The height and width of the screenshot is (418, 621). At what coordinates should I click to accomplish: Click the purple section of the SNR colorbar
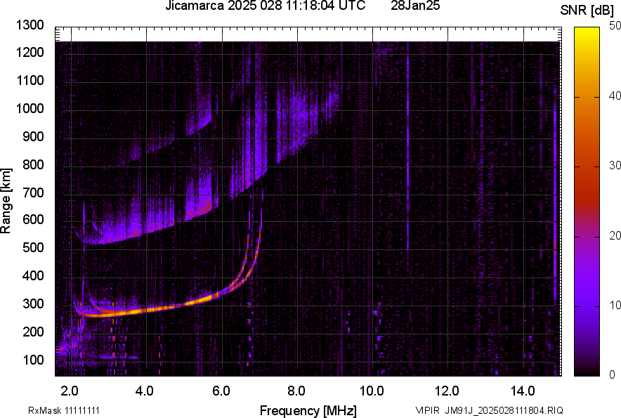[x=584, y=295]
